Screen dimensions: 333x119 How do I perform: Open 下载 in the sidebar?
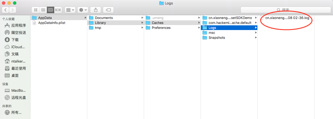coord(15,40)
